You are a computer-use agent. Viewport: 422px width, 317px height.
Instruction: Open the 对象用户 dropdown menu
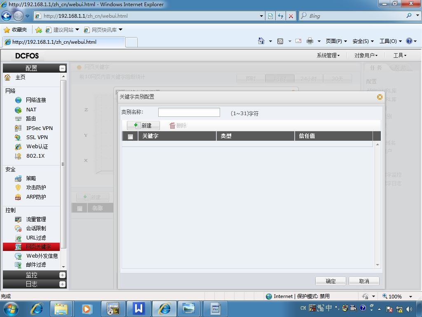click(x=366, y=56)
